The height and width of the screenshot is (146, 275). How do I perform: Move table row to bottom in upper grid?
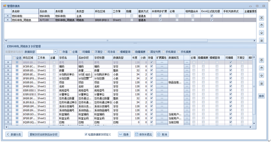261,40
